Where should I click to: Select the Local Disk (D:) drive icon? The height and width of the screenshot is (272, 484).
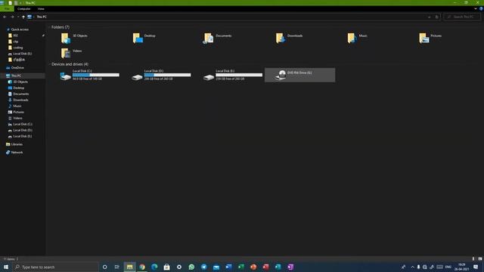click(137, 77)
